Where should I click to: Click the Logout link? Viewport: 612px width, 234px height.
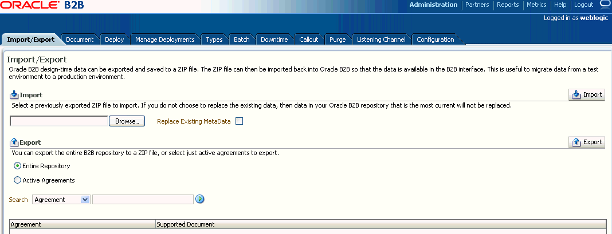[x=583, y=5]
